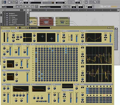Click the GrainCloud Pitch knob
This screenshot has width=120, height=105.
point(13,35)
